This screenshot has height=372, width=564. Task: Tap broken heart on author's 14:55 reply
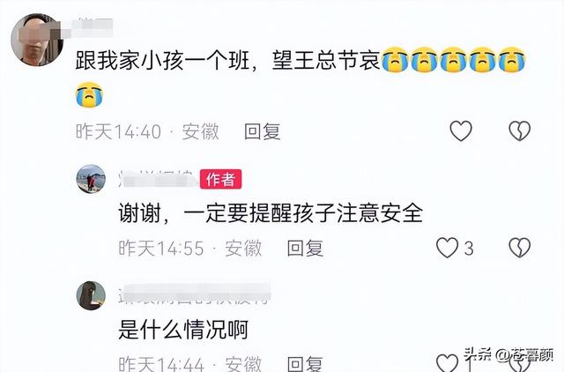[519, 248]
